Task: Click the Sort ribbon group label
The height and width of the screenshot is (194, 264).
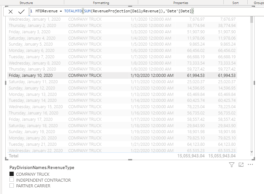Action: coord(235,3)
